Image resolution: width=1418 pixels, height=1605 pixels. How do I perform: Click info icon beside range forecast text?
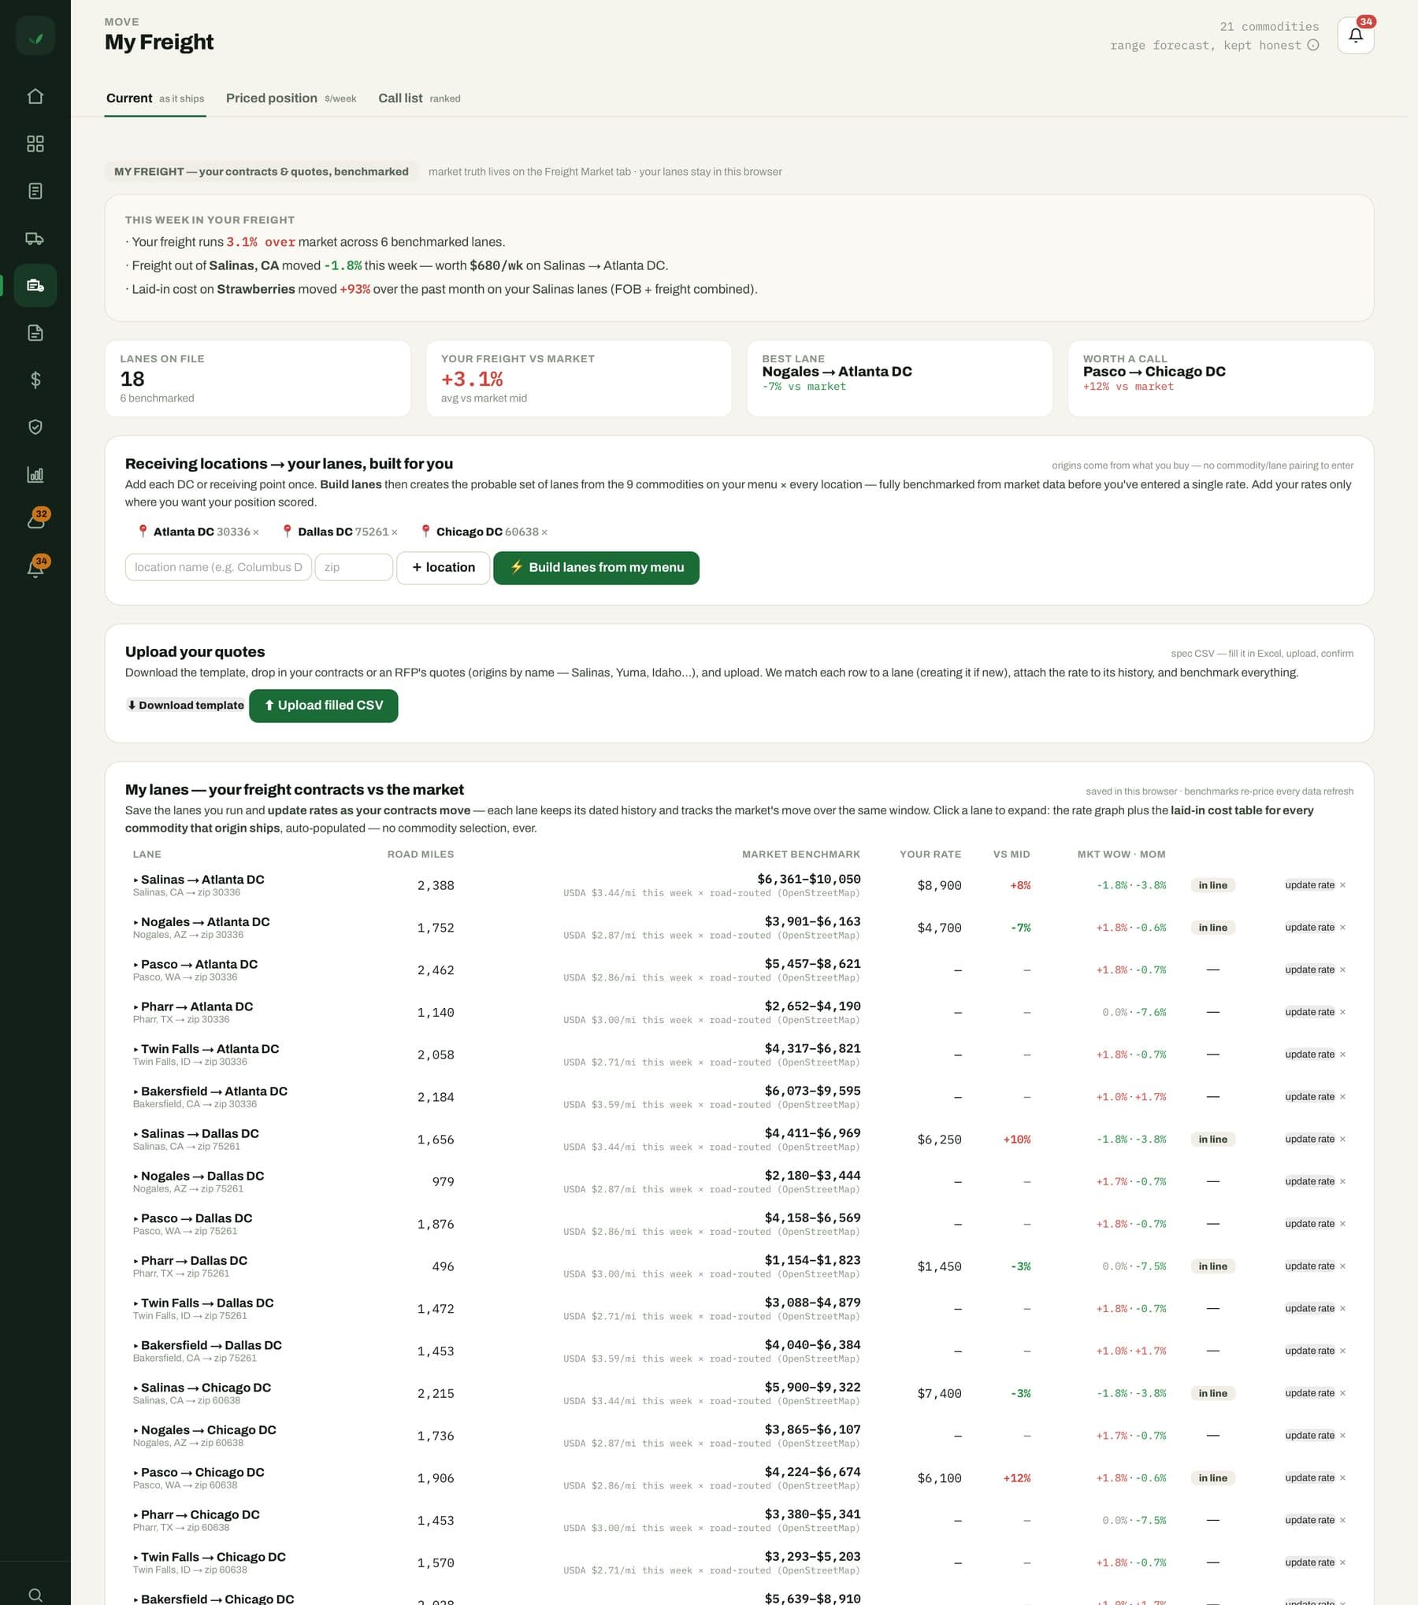pos(1312,45)
